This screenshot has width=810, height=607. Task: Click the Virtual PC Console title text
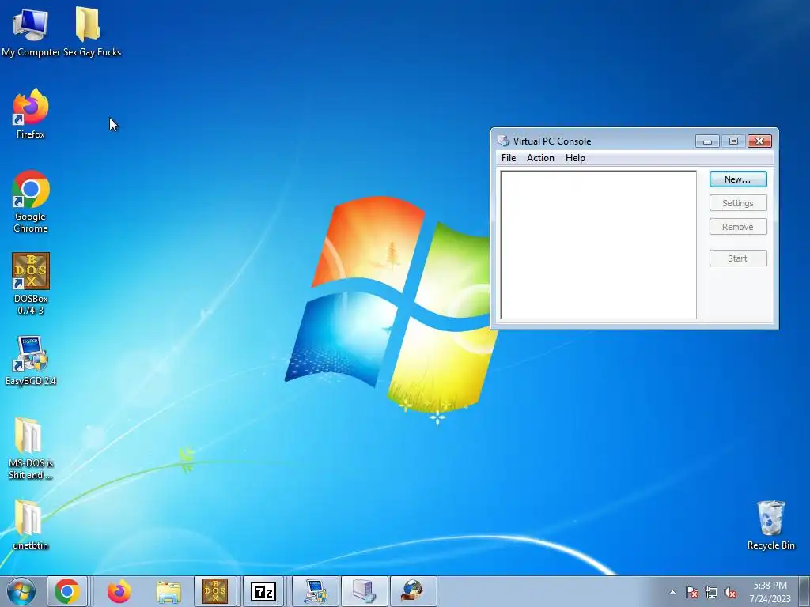point(551,141)
